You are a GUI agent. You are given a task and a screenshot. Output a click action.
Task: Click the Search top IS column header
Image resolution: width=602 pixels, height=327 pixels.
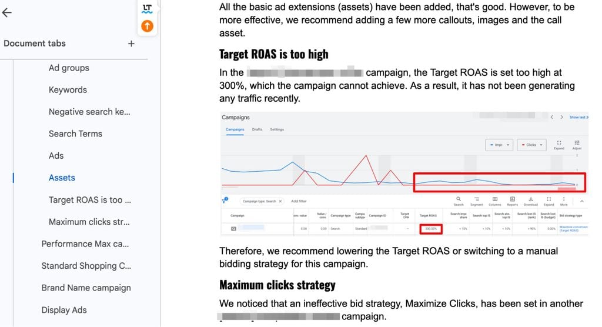tap(481, 216)
